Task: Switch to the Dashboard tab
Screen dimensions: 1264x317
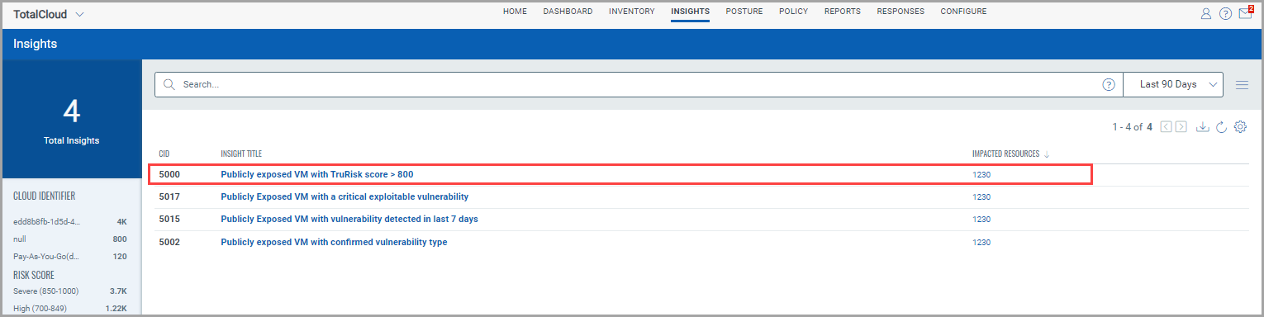Action: (x=568, y=12)
